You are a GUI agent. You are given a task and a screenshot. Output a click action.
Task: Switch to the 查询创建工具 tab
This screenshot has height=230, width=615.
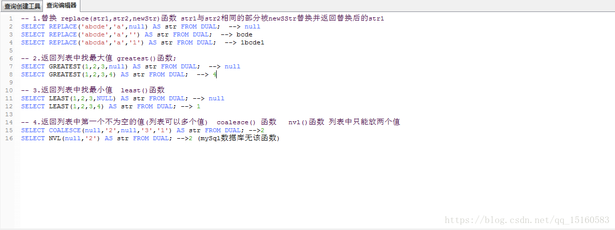point(22,6)
